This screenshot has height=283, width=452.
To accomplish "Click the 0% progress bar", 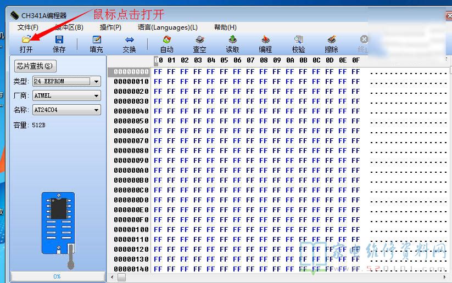I will [x=57, y=276].
